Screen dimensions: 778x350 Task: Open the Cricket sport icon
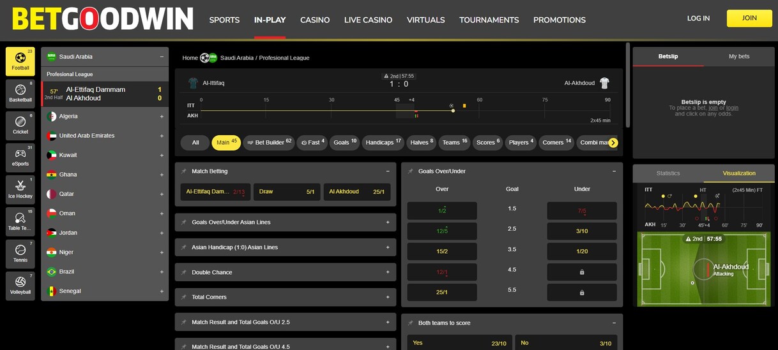(20, 126)
